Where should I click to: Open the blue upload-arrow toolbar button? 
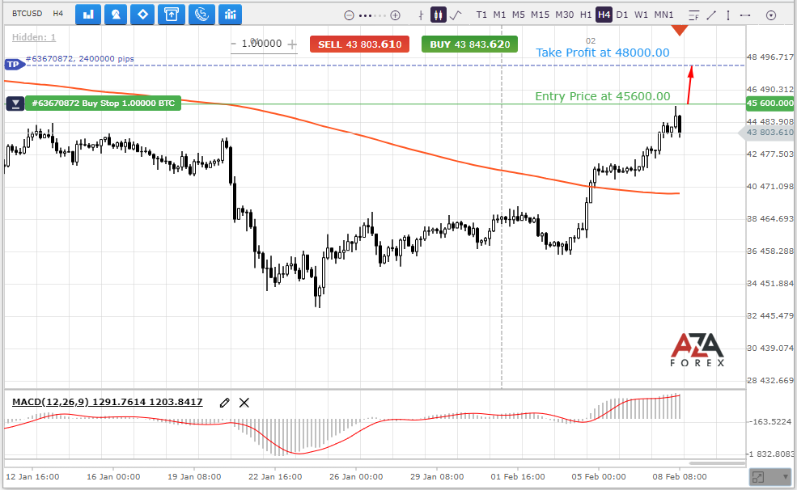click(x=172, y=15)
